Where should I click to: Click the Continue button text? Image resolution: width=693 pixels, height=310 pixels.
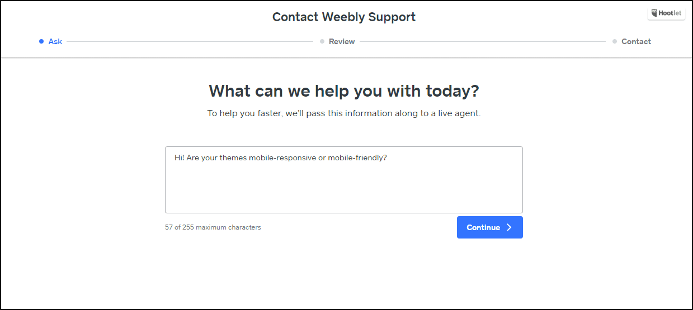tap(483, 227)
